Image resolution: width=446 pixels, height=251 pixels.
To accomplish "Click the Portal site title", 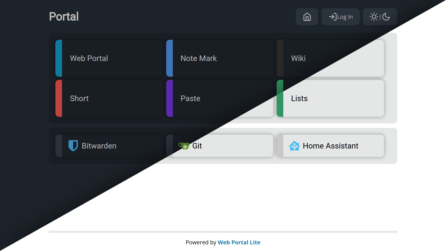I will pos(64,17).
